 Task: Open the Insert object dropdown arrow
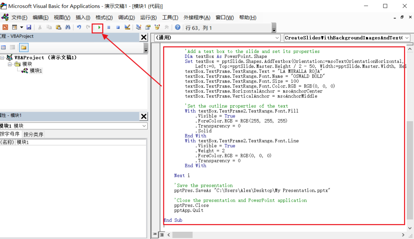tap(21, 27)
